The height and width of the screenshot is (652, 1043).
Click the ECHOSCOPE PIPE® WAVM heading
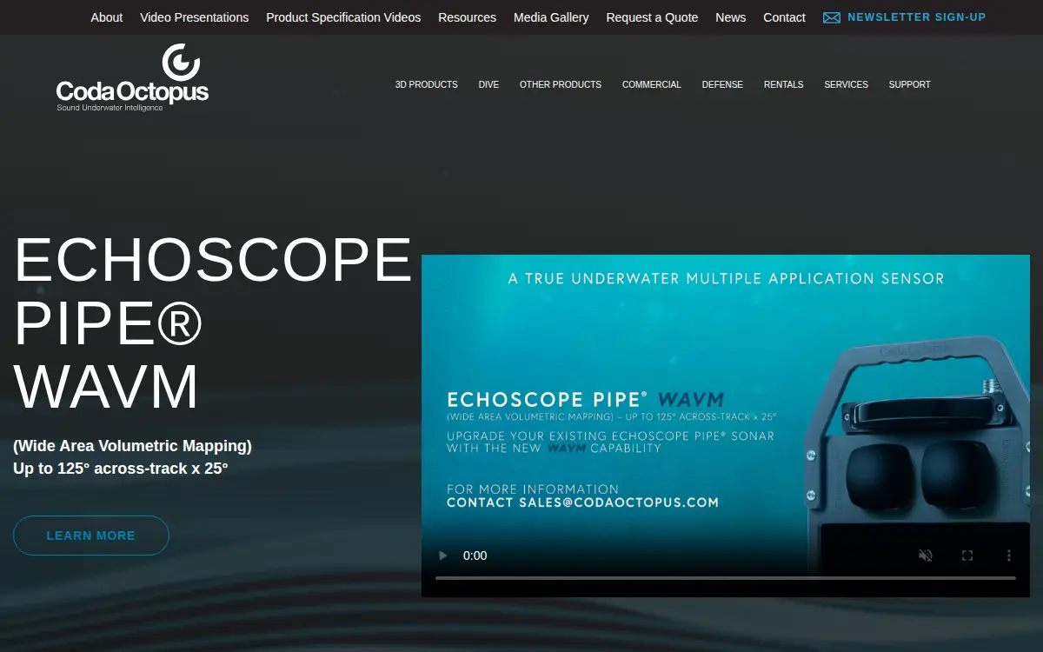212,323
